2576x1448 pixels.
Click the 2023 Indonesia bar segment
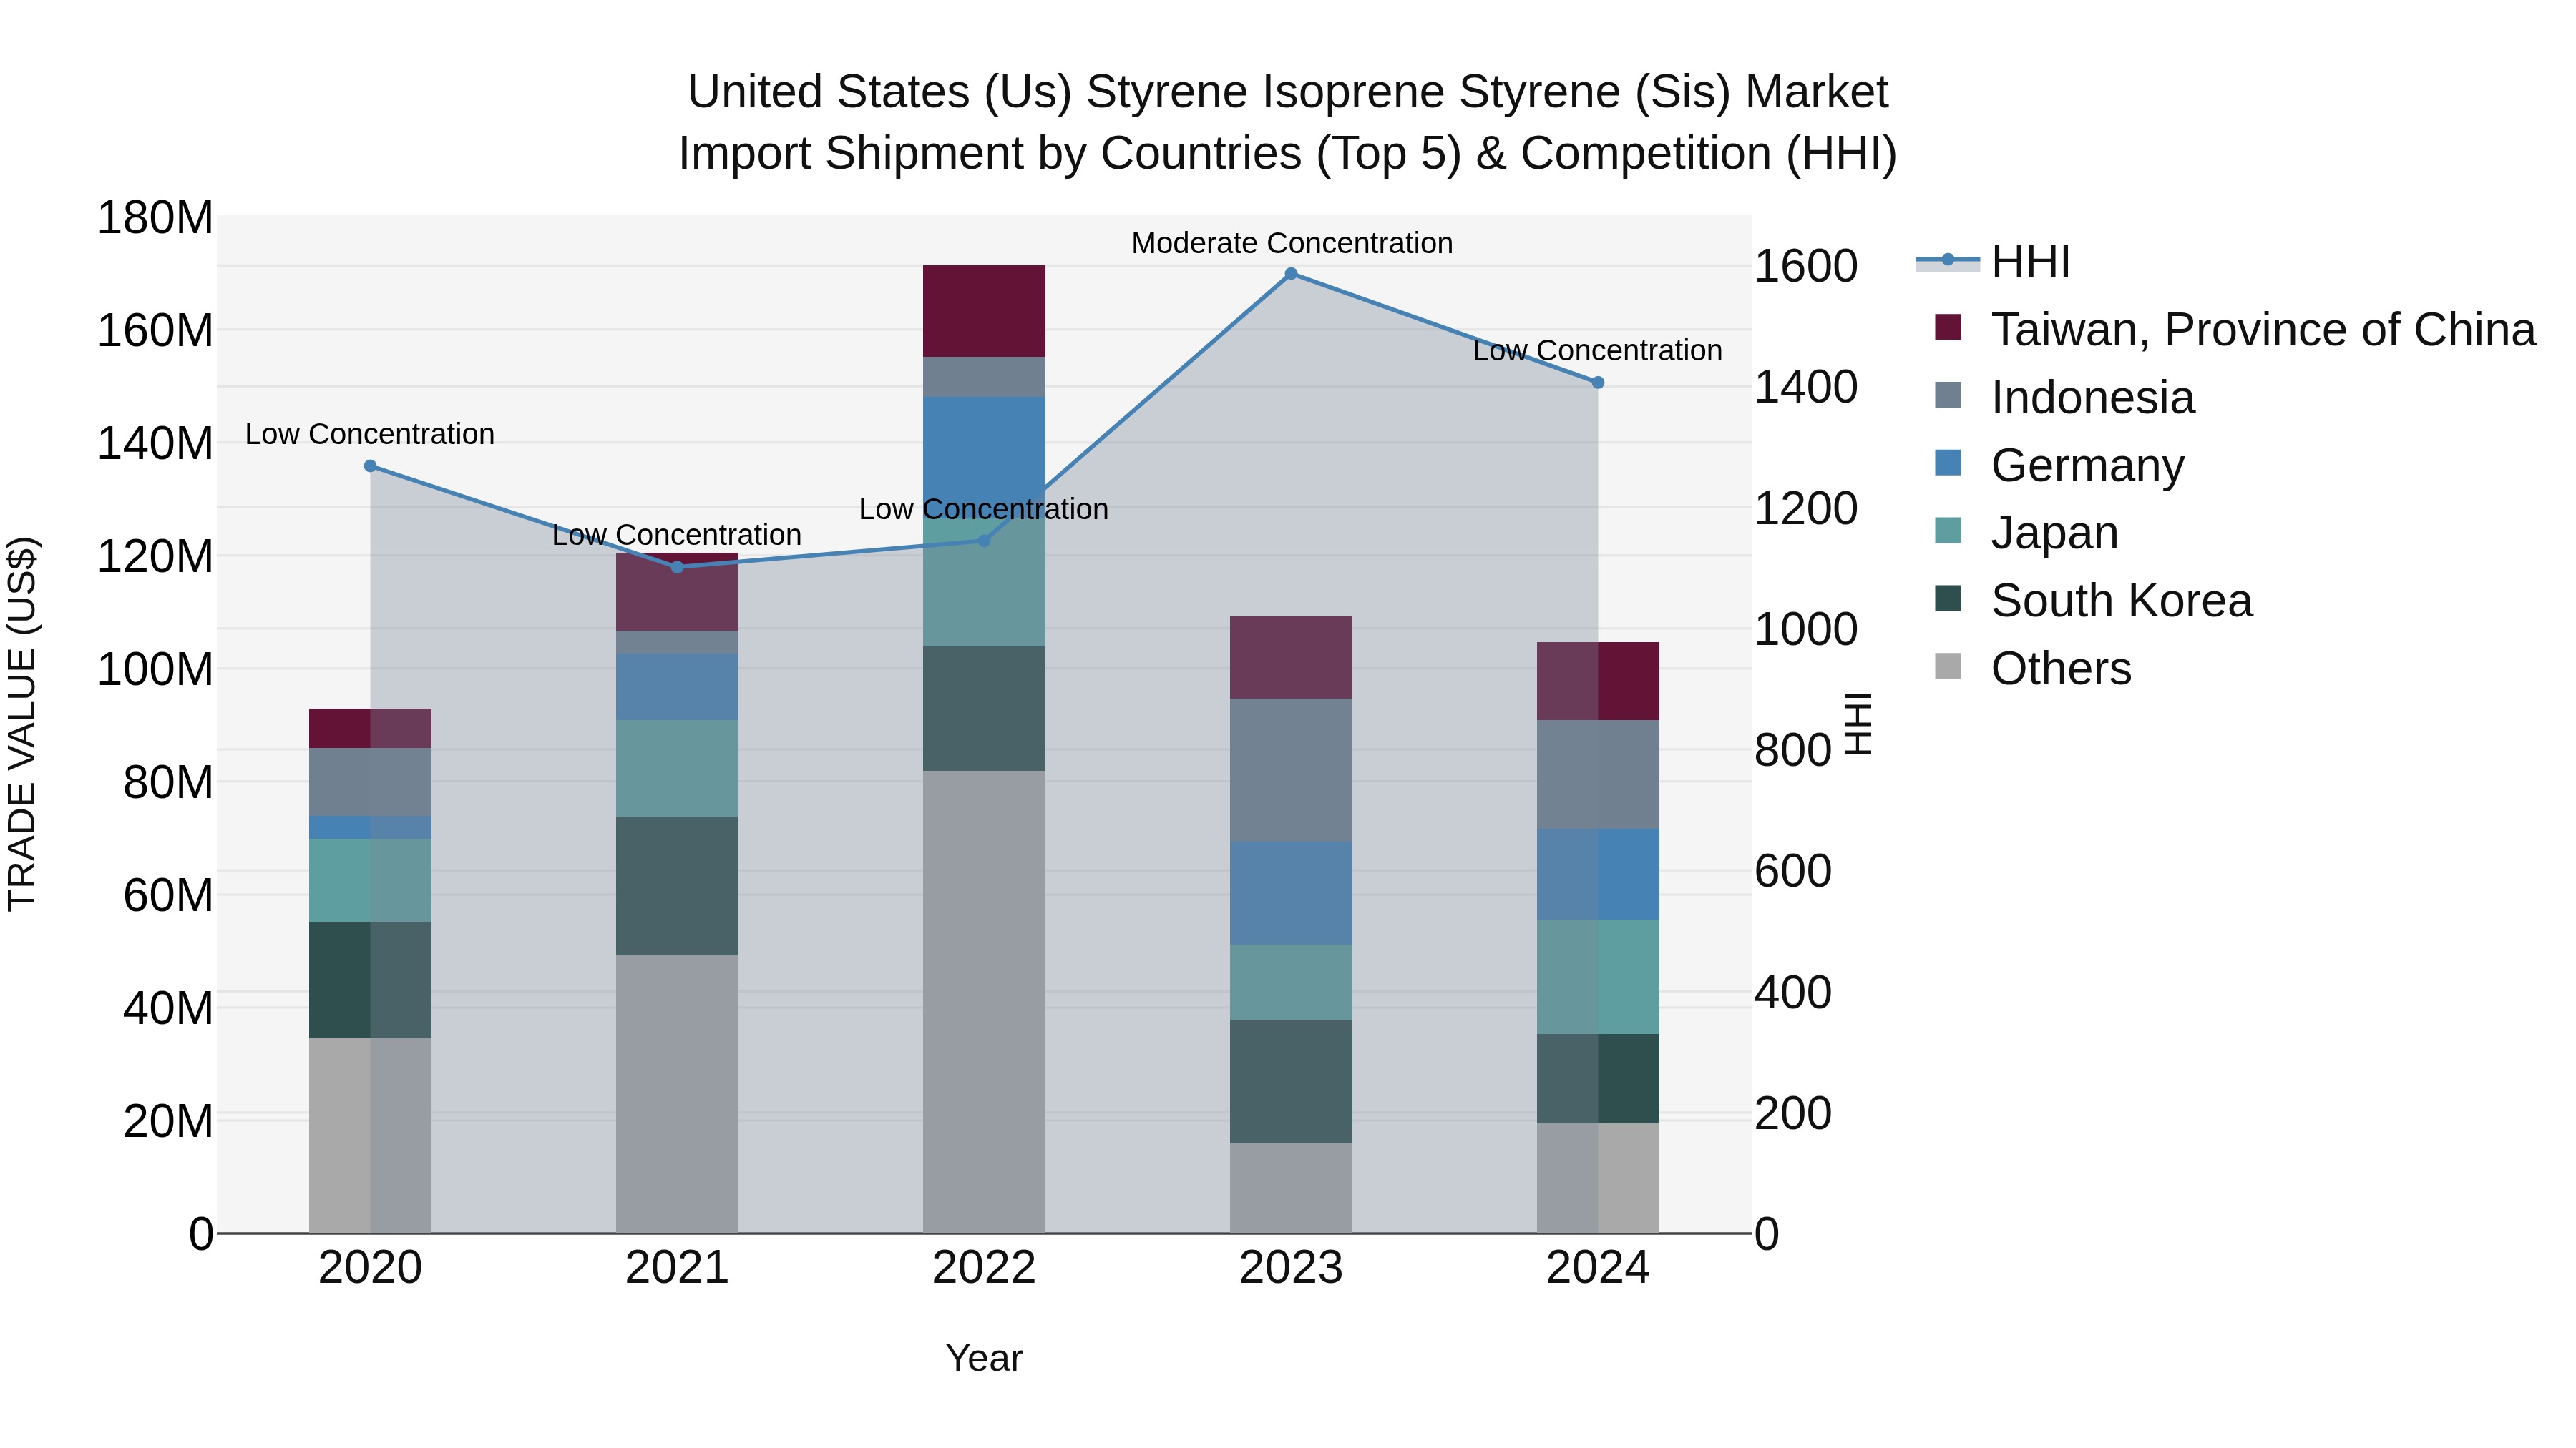click(x=1291, y=769)
